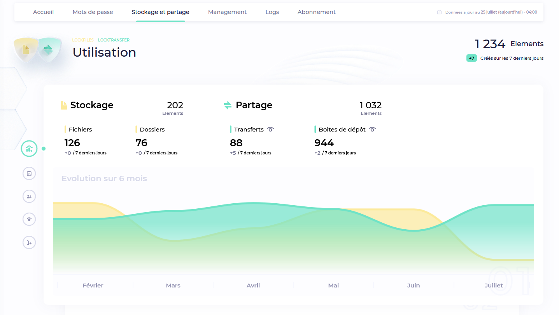The height and width of the screenshot is (315, 559).
Task: Switch to the Mots de passe tab
Action: 93,12
